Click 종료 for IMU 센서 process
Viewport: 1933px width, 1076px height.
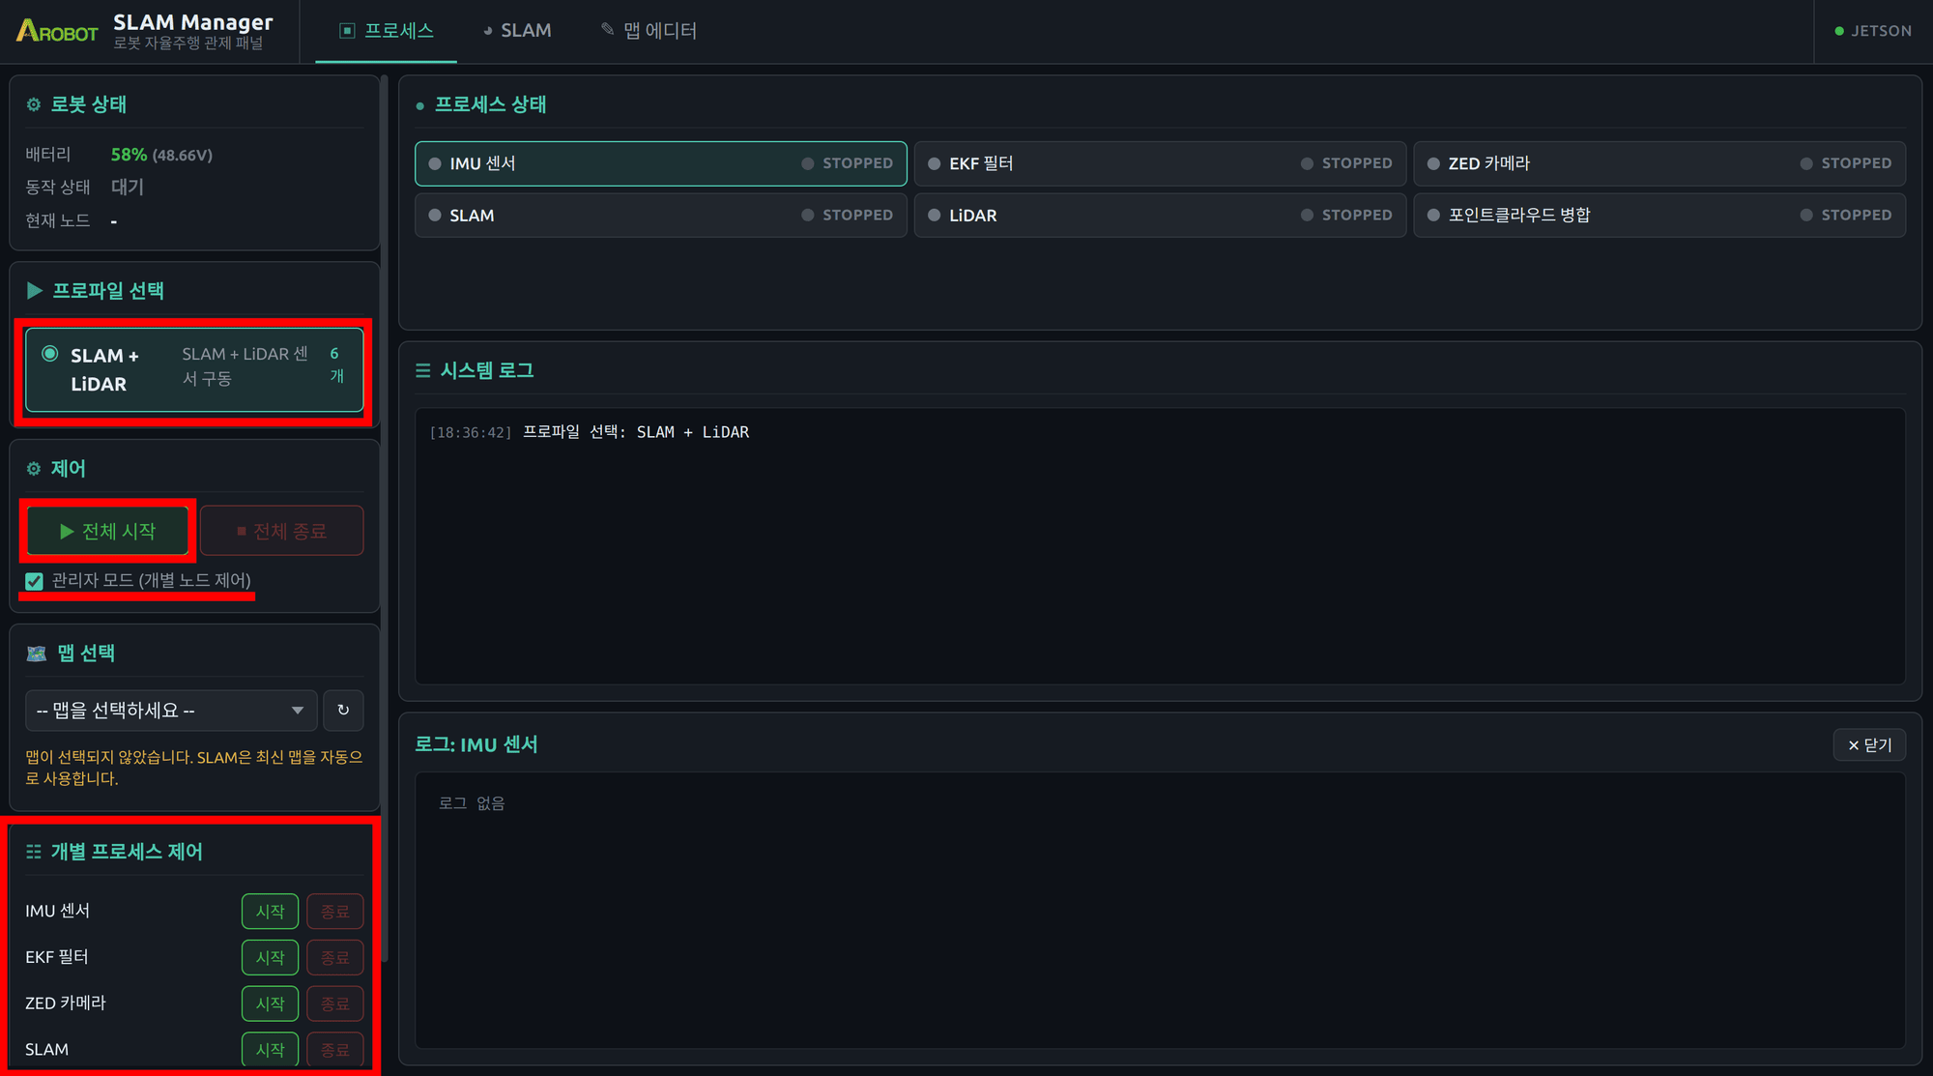335,911
